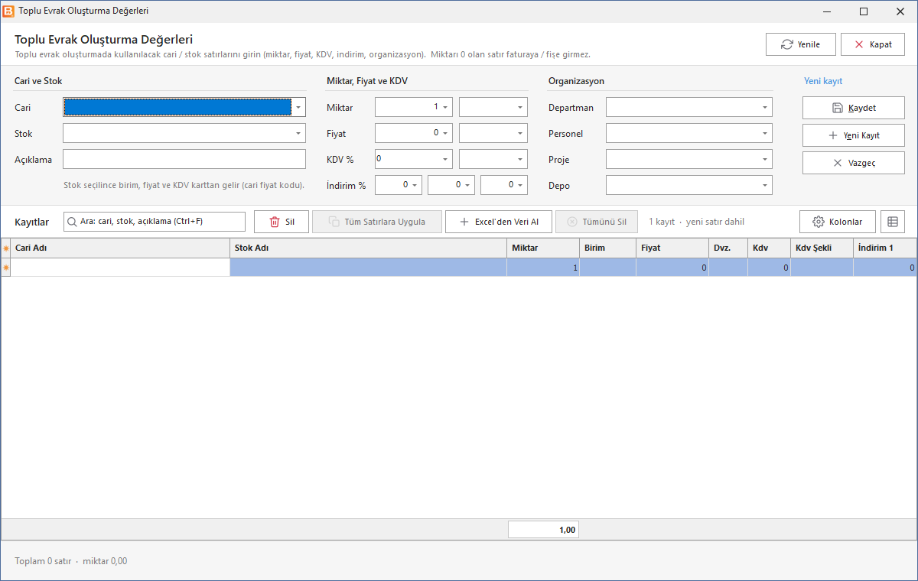Screen dimensions: 918x581
Task: Focus the Kayıtlar search box
Action: coord(155,222)
